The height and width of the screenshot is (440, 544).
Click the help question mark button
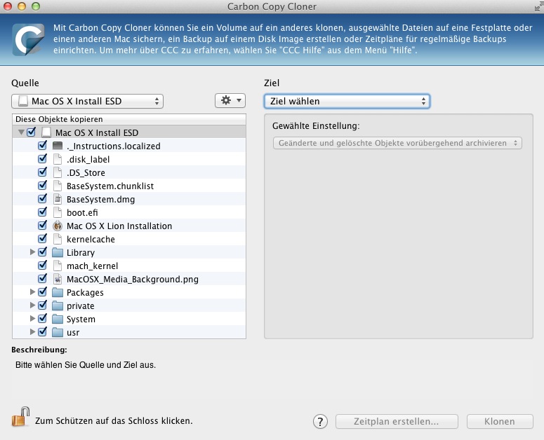pos(320,422)
